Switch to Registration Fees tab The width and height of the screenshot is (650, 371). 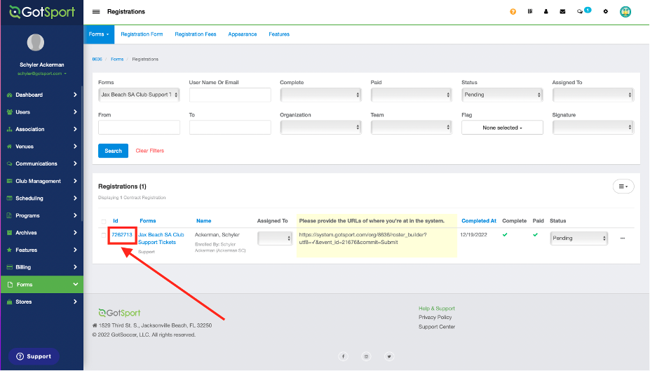[195, 34]
